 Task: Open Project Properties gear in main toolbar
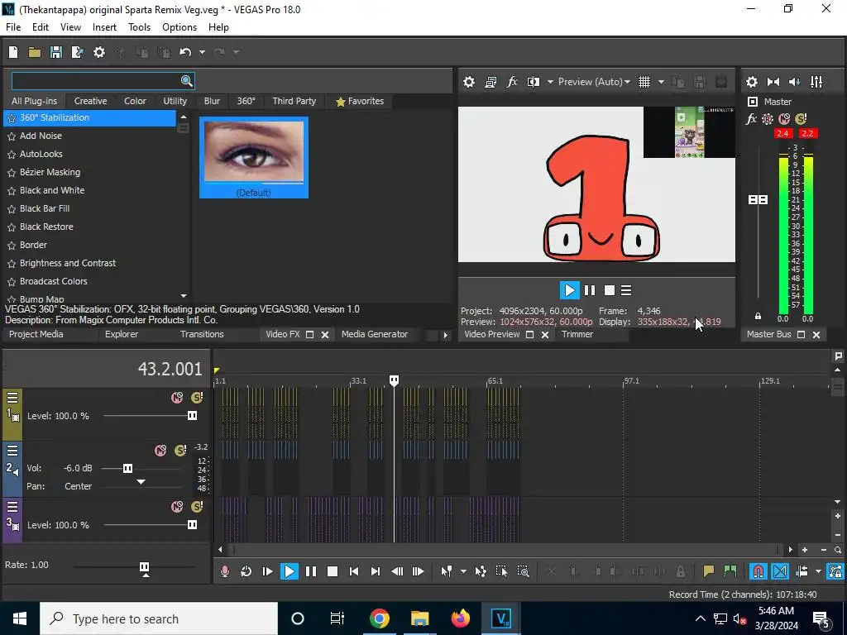(x=99, y=52)
